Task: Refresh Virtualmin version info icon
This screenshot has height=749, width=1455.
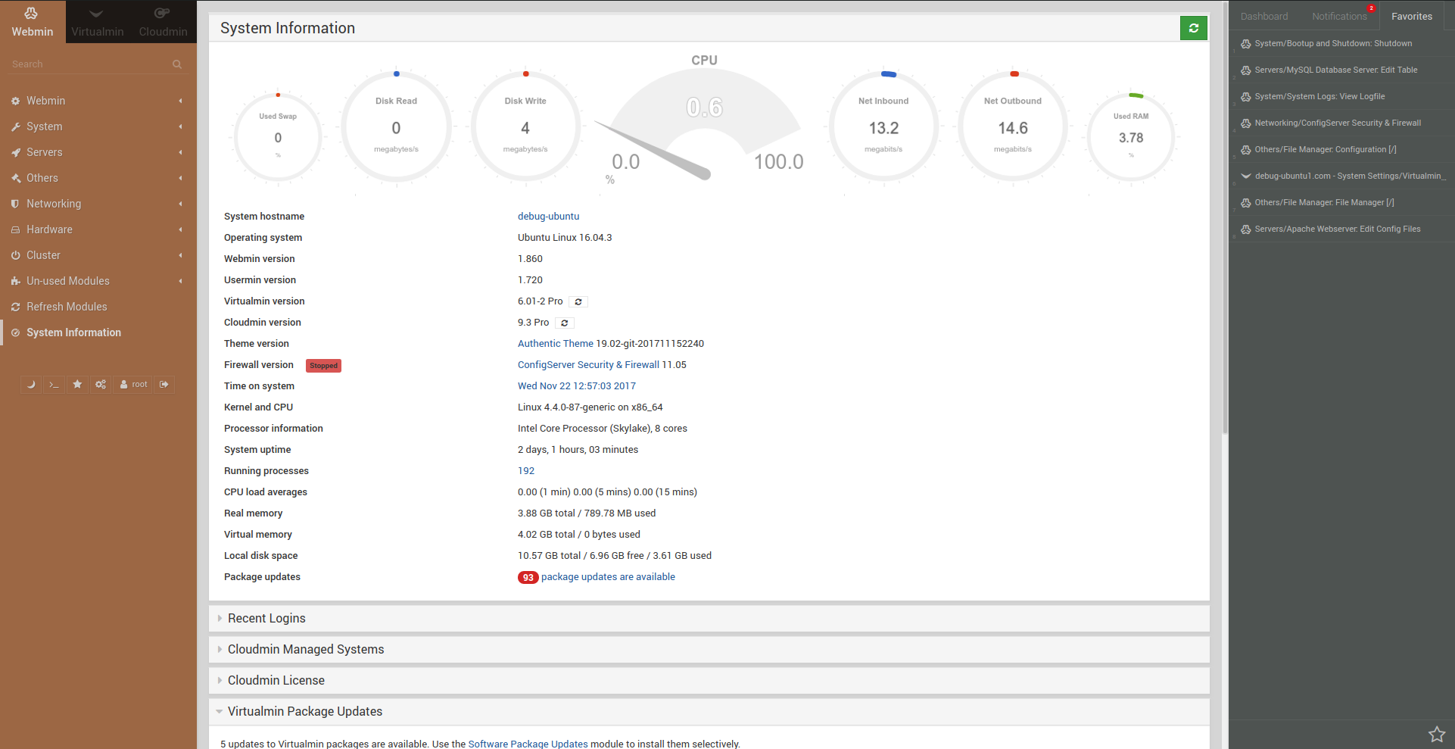Action: [x=578, y=301]
